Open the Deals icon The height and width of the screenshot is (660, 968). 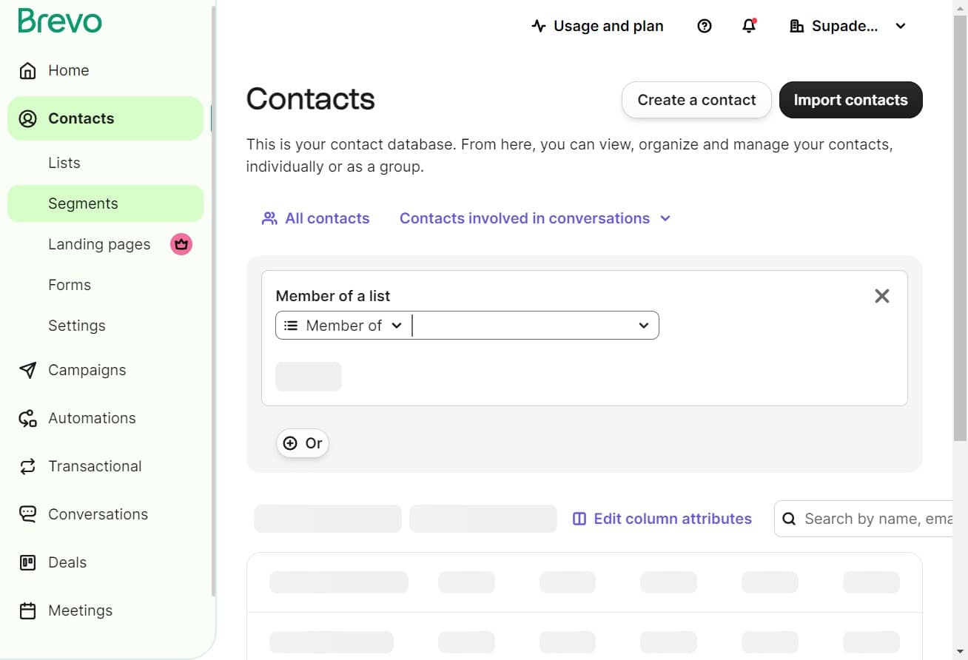pyautogui.click(x=27, y=562)
